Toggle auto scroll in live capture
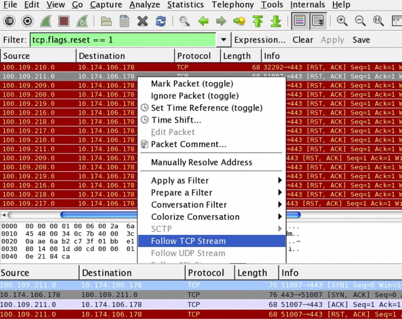 318,20
